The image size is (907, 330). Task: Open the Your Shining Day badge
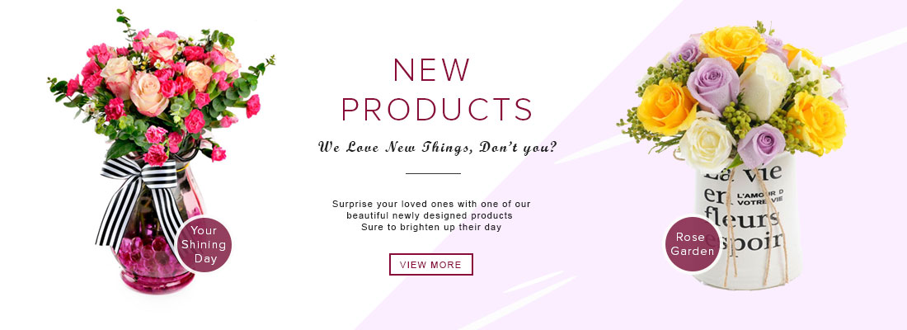(204, 245)
